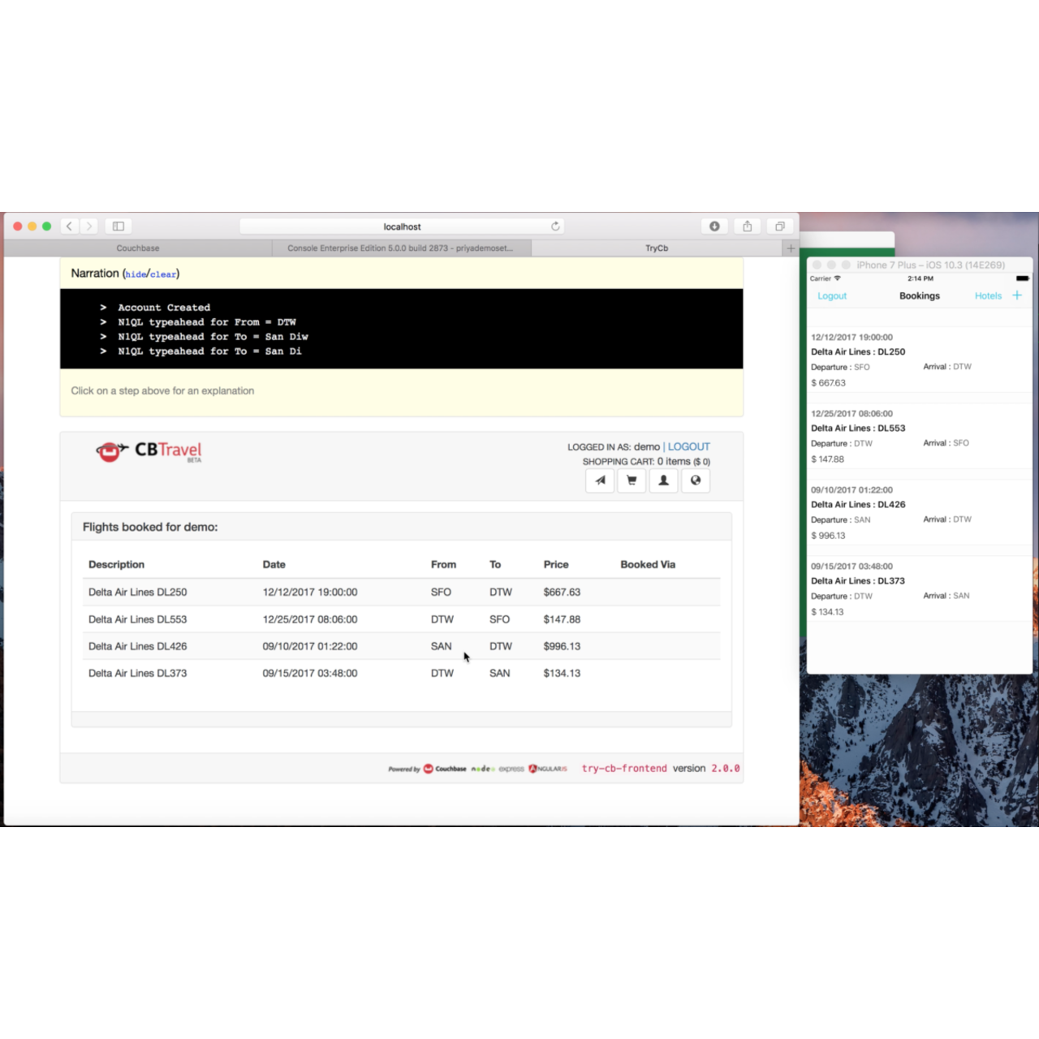The width and height of the screenshot is (1039, 1039).
Task: Toggle the Safari sidebar
Action: click(119, 226)
